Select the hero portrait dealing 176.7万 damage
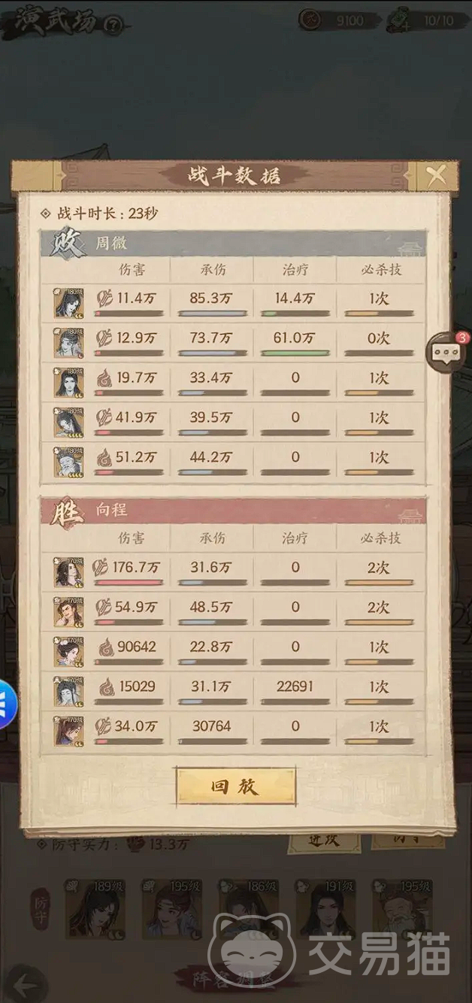The width and height of the screenshot is (472, 1003). coord(68,572)
